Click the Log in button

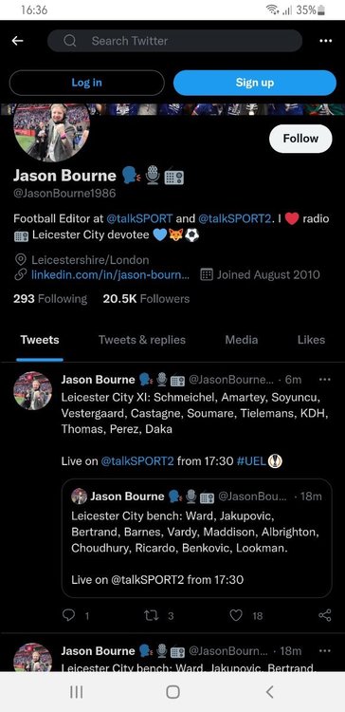point(86,83)
